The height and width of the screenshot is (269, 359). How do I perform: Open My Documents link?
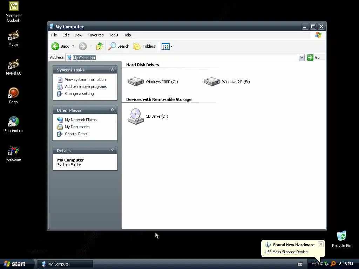[x=77, y=127]
